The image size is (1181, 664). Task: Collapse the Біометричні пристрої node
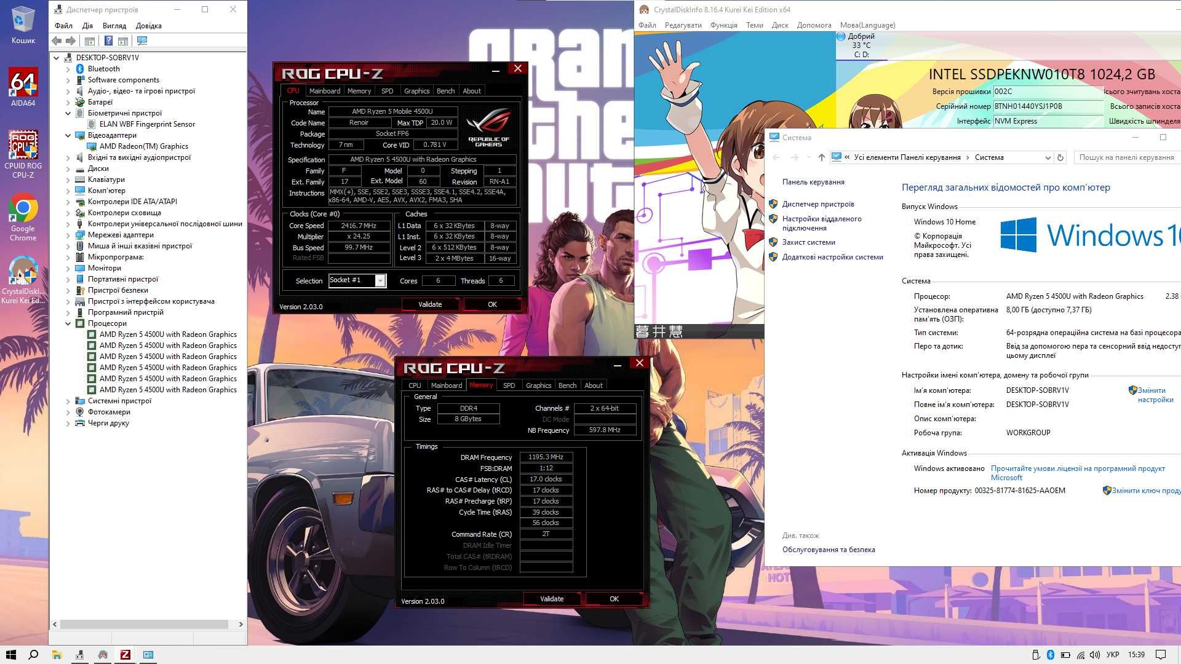point(68,113)
